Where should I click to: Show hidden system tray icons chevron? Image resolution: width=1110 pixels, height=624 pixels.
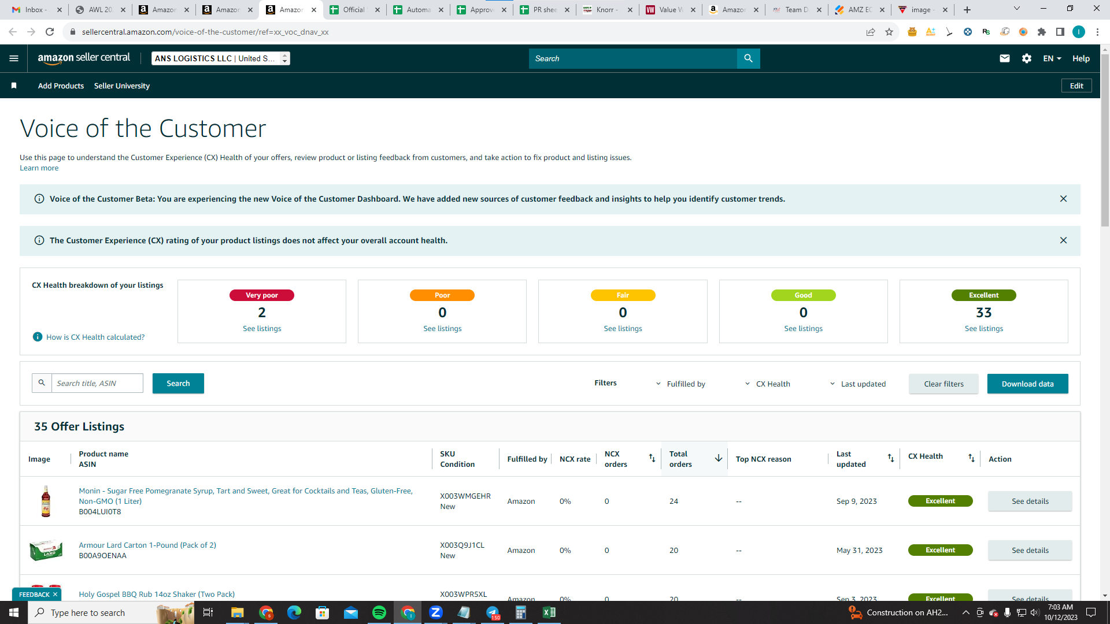(x=965, y=612)
